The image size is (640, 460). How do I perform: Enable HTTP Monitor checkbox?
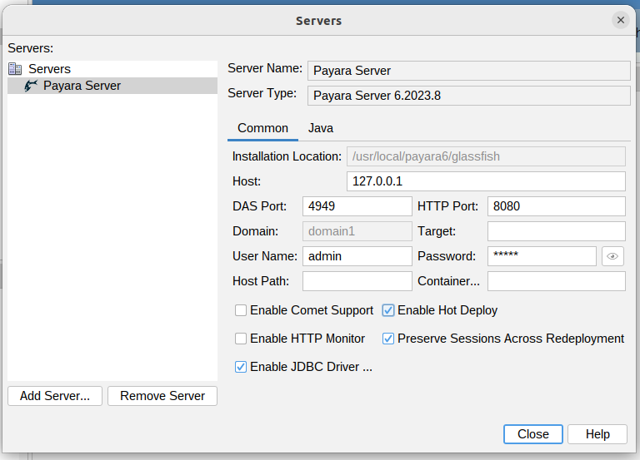pos(241,339)
